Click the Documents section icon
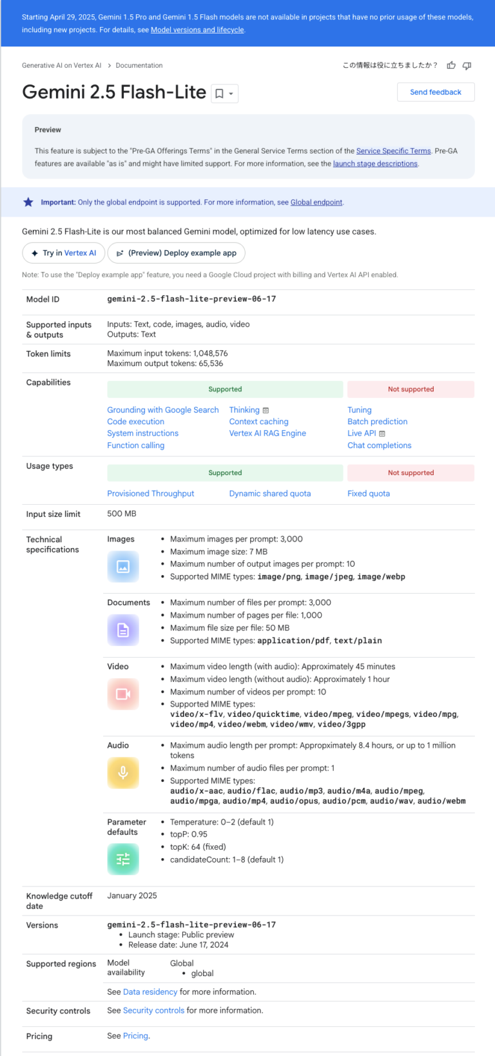The width and height of the screenshot is (495, 1056). (x=123, y=630)
